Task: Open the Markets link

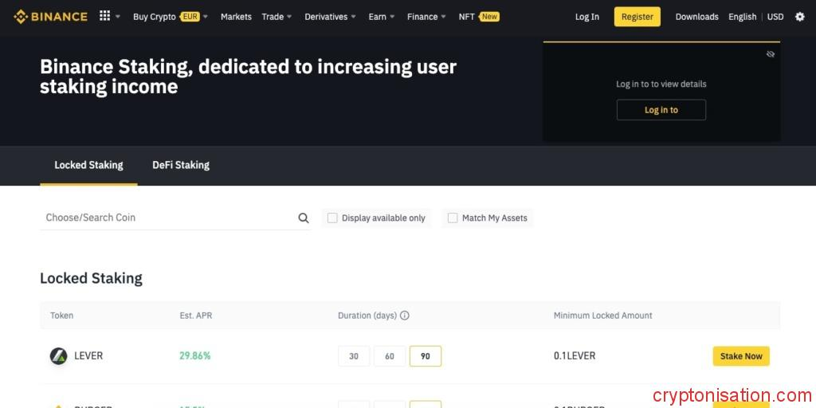Action: tap(236, 17)
